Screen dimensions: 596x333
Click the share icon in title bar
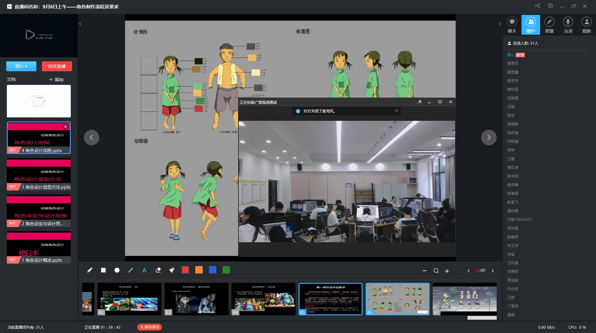[538, 6]
